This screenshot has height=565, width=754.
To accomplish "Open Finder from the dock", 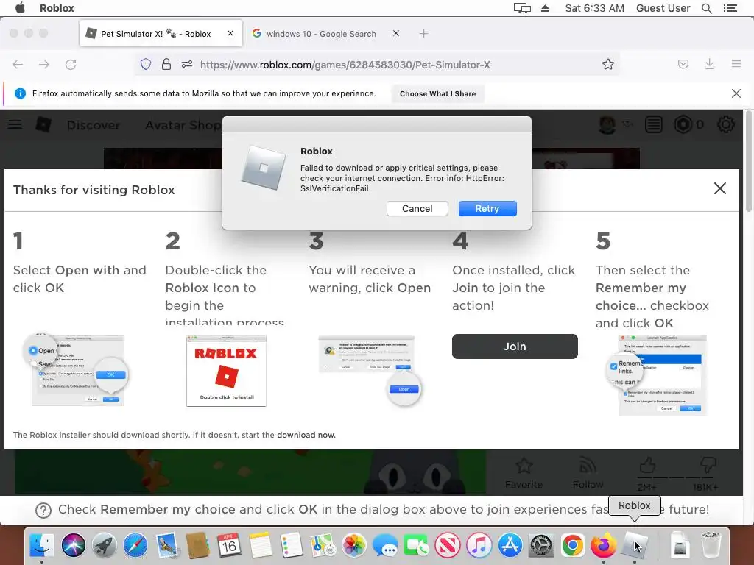I will (x=42, y=545).
